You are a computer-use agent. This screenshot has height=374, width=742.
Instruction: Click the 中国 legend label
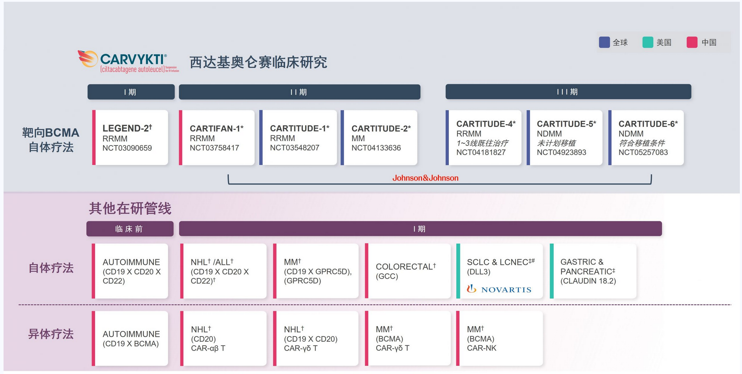pos(709,43)
